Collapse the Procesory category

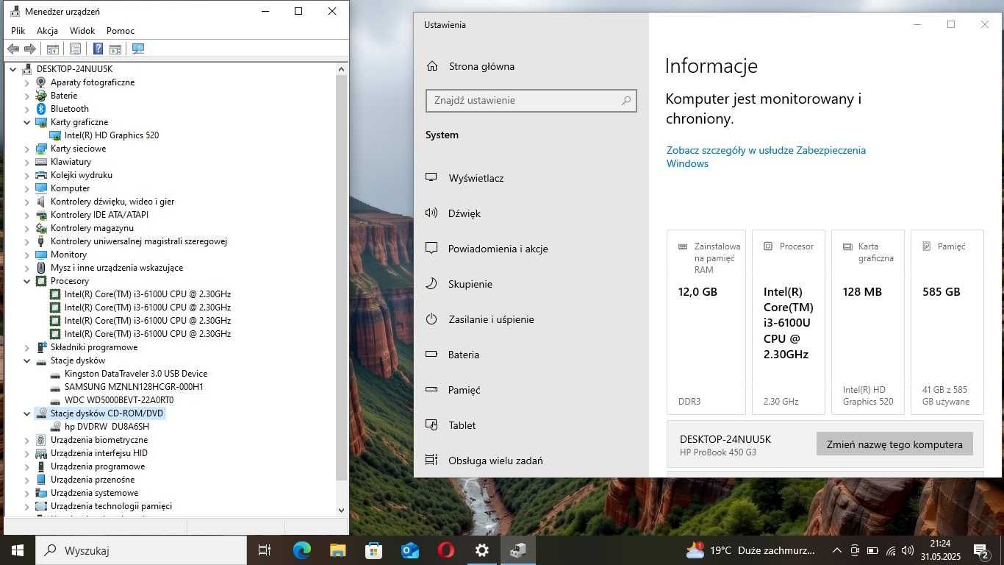point(27,281)
